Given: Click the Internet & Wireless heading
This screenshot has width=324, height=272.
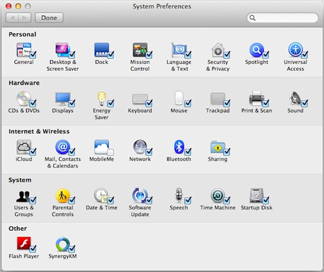Looking at the screenshot, I should click(39, 131).
